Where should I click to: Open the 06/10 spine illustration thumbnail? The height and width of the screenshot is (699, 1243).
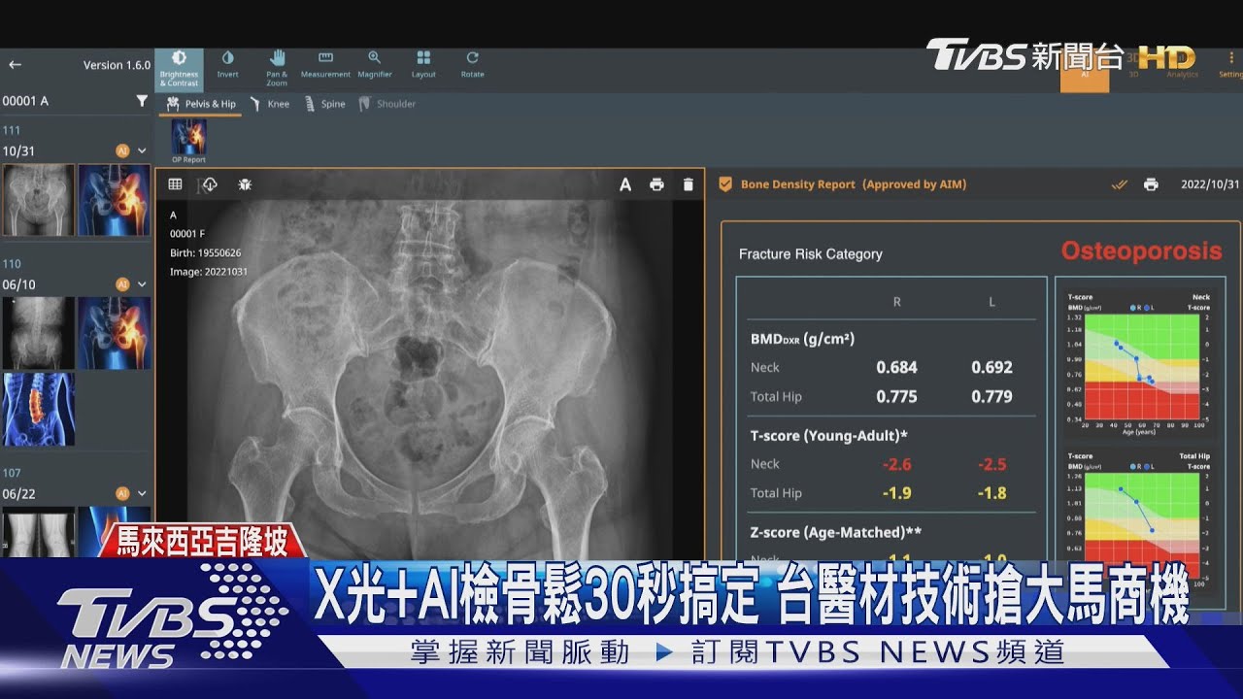pyautogui.click(x=38, y=409)
